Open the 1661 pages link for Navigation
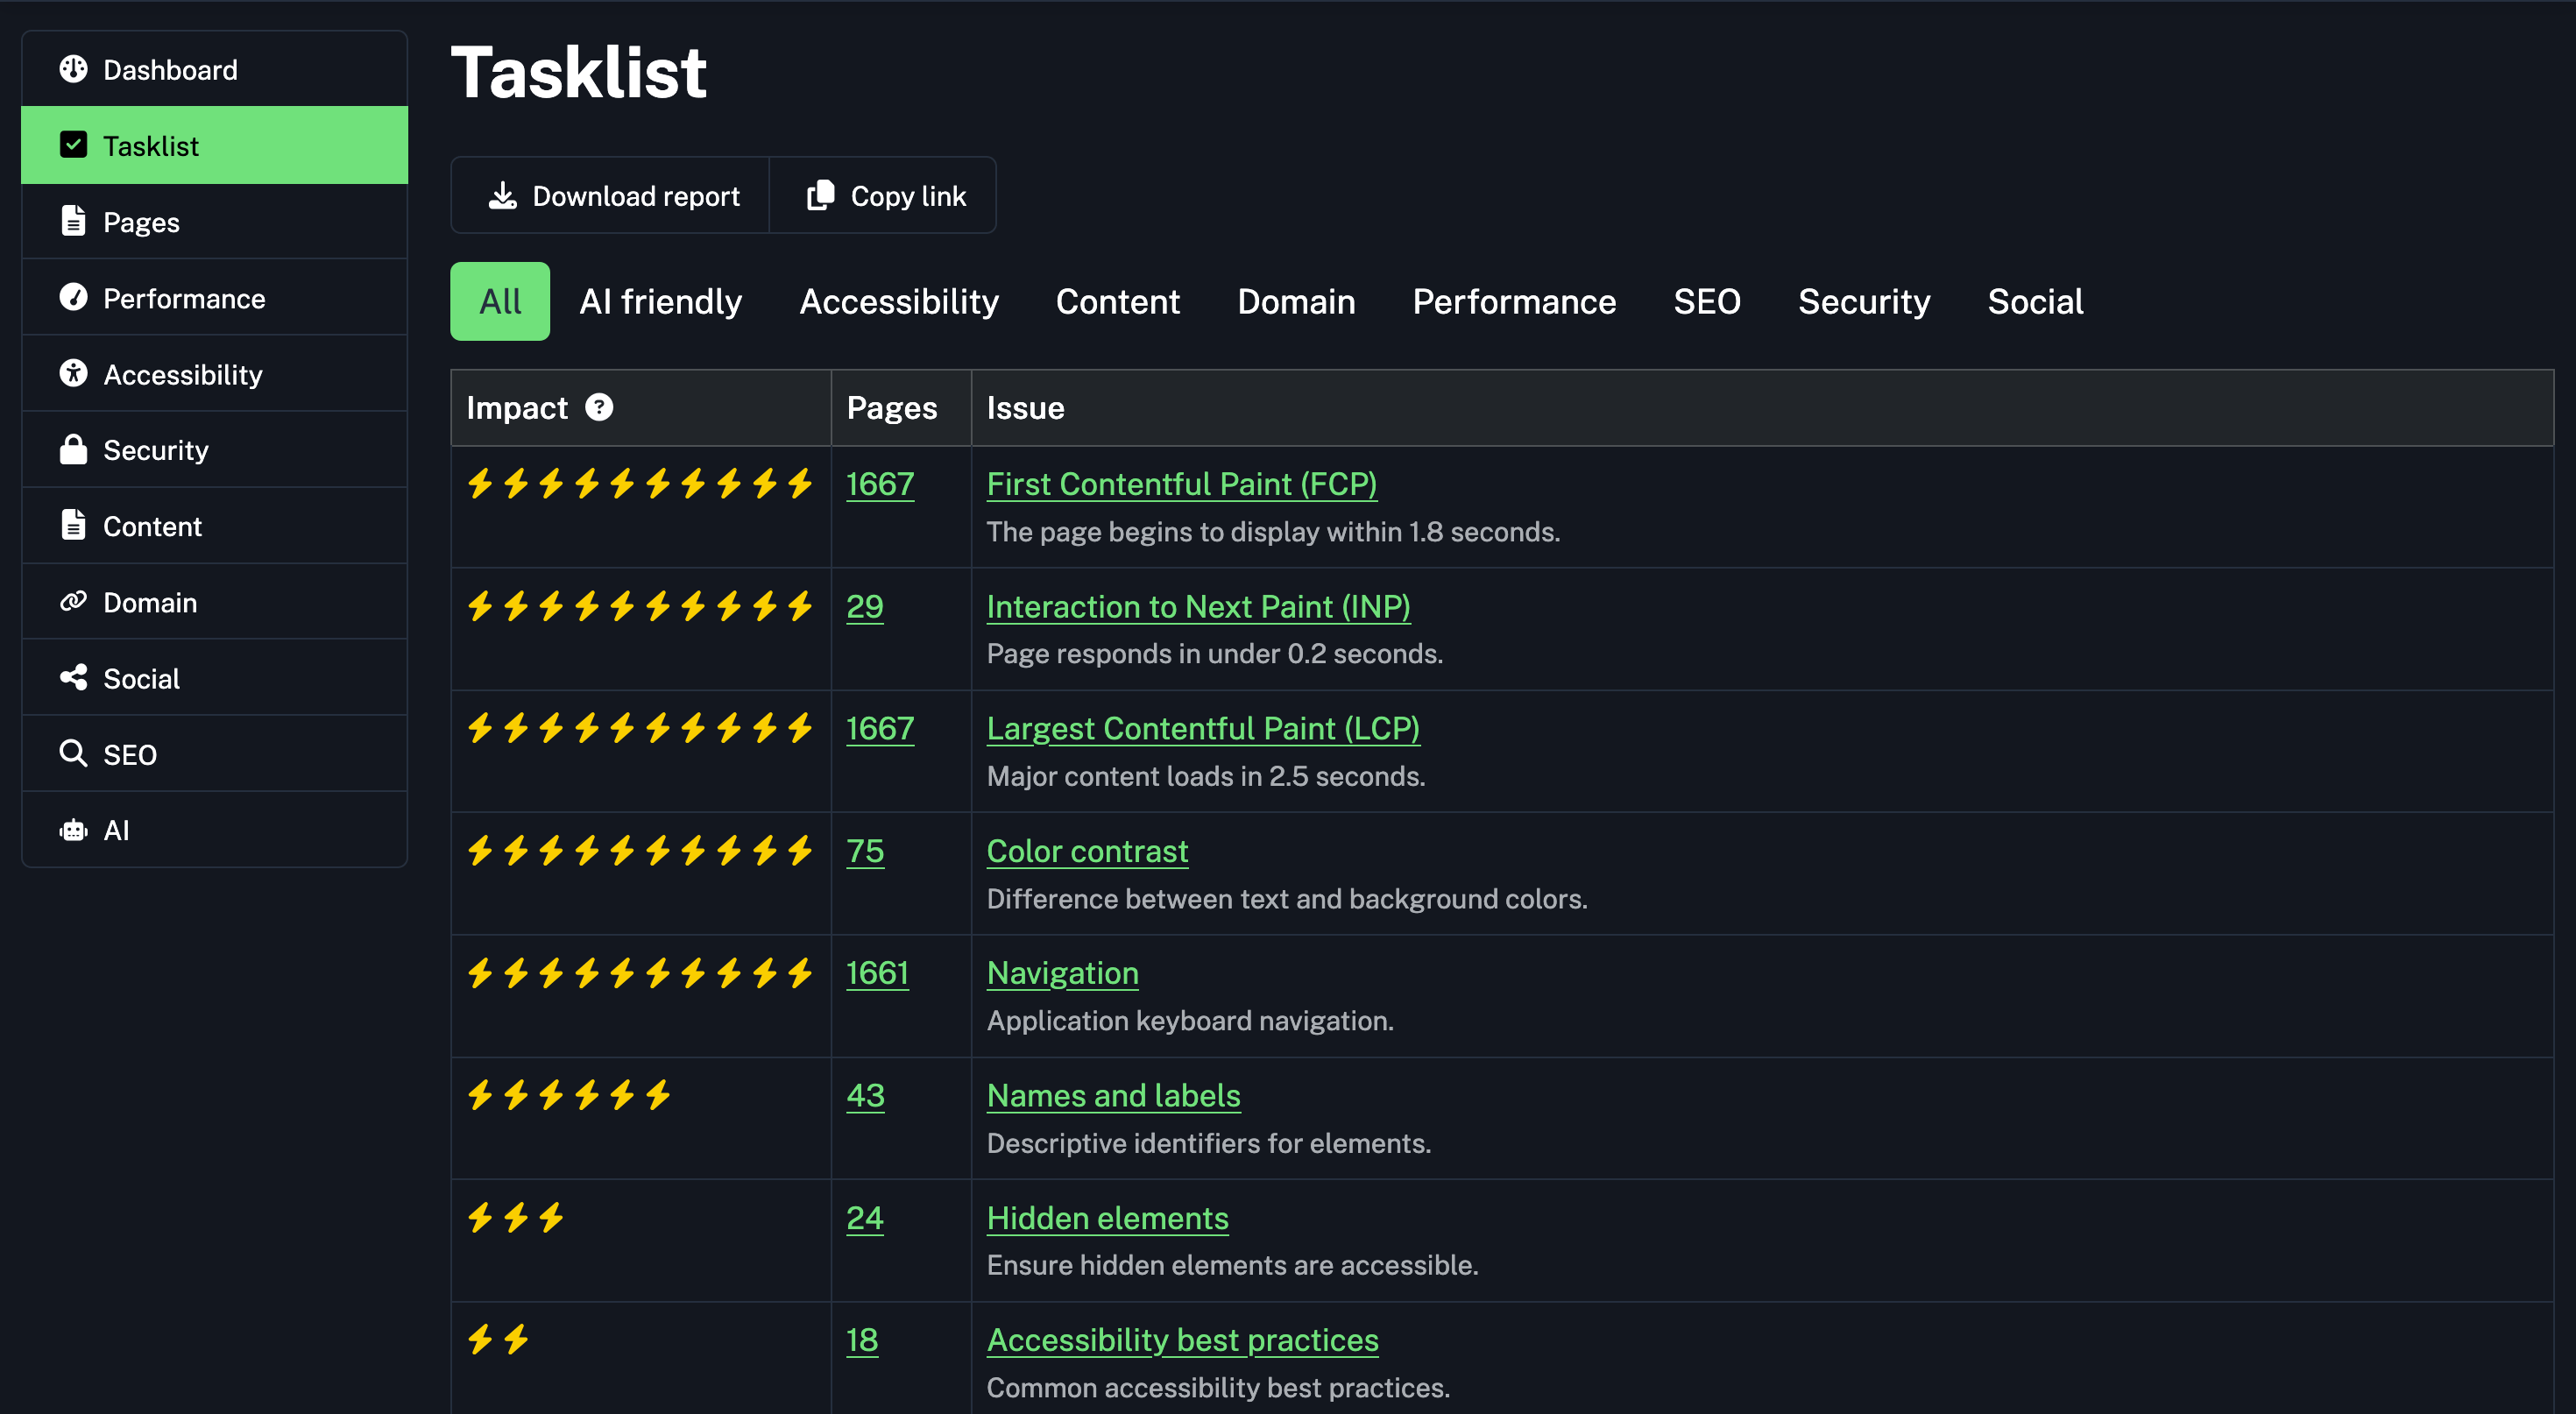Screen dimensions: 2576x1414 click(x=877, y=973)
